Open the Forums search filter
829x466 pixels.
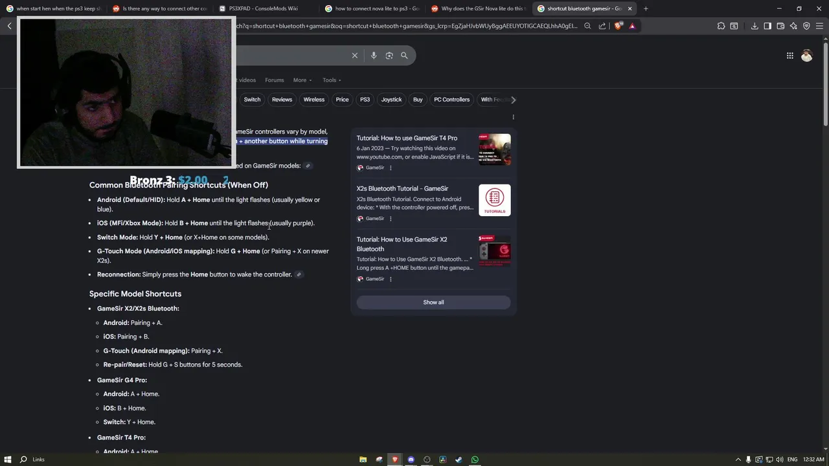click(275, 80)
